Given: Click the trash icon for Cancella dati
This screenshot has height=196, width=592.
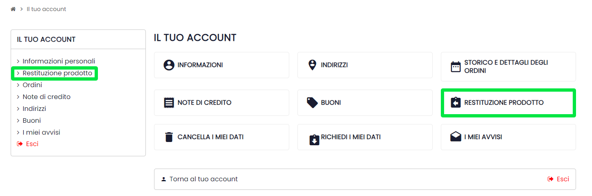Looking at the screenshot, I should (x=169, y=137).
